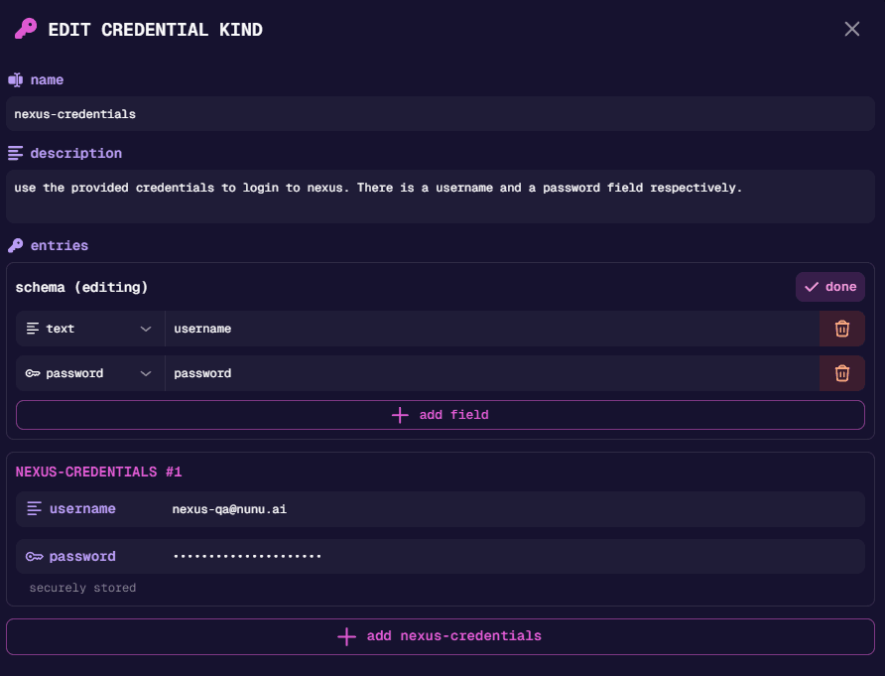This screenshot has width=885, height=676.
Task: Click the NEXUS-CREDENTIALS #1 heading
Action: click(x=99, y=473)
